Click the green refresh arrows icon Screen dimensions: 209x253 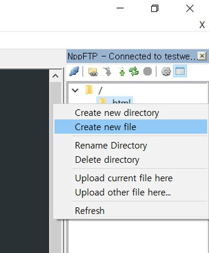tap(134, 71)
